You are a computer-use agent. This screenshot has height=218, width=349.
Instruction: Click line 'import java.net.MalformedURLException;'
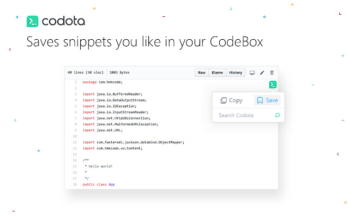click(x=121, y=124)
